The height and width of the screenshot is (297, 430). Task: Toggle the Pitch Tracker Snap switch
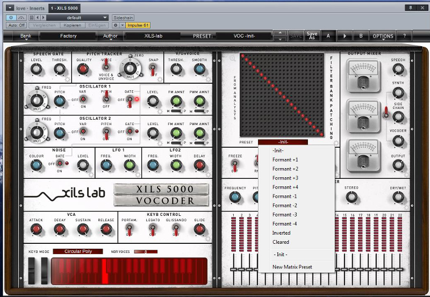[153, 69]
